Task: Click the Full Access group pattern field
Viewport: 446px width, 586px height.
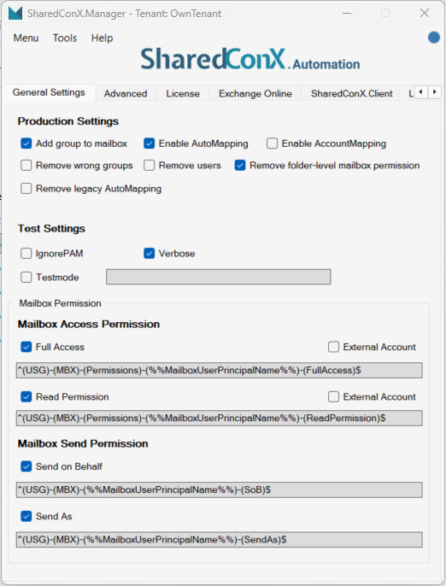Action: (220, 371)
